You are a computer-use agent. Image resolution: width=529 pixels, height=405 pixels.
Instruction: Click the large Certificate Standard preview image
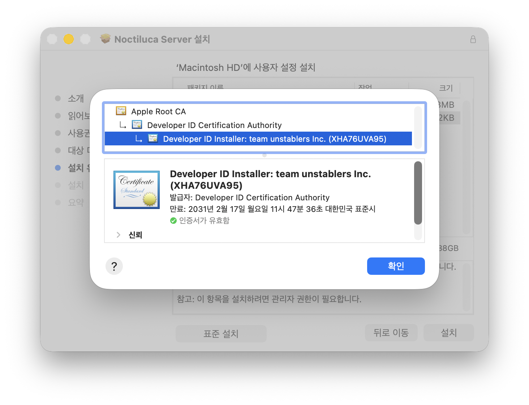137,189
